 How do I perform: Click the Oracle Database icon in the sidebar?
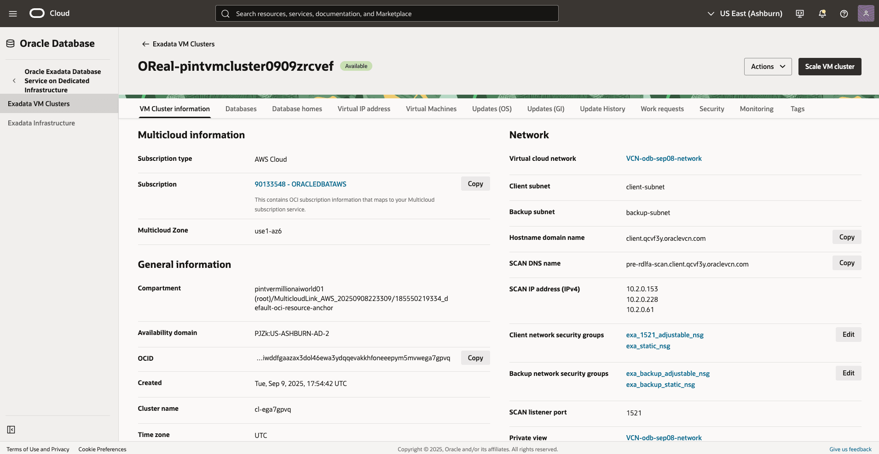point(10,43)
